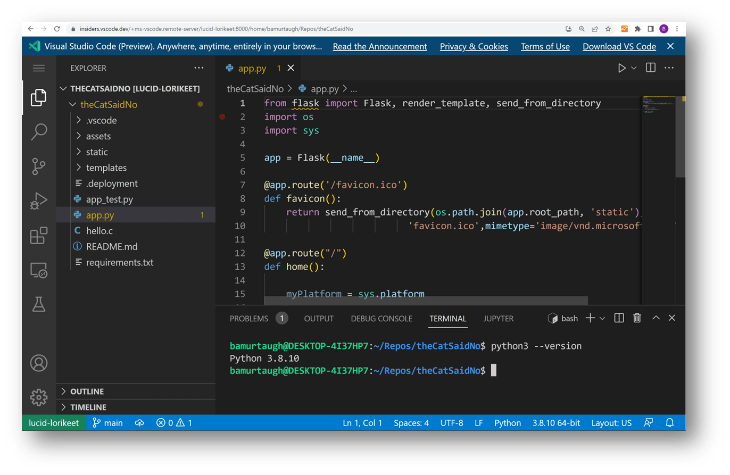
Task: Expand the static folder
Action: [136, 152]
